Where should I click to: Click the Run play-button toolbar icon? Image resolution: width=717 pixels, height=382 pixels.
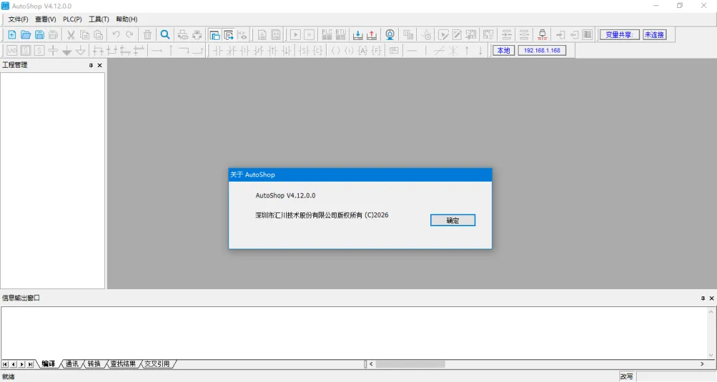[x=295, y=34]
